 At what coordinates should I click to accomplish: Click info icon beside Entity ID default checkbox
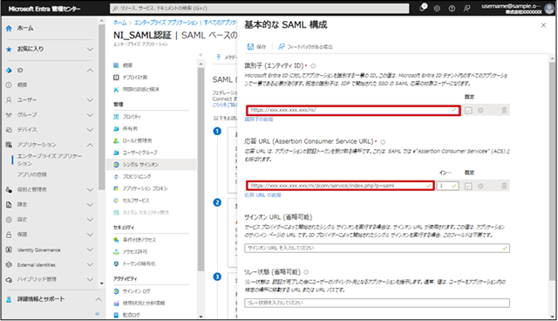coord(480,110)
